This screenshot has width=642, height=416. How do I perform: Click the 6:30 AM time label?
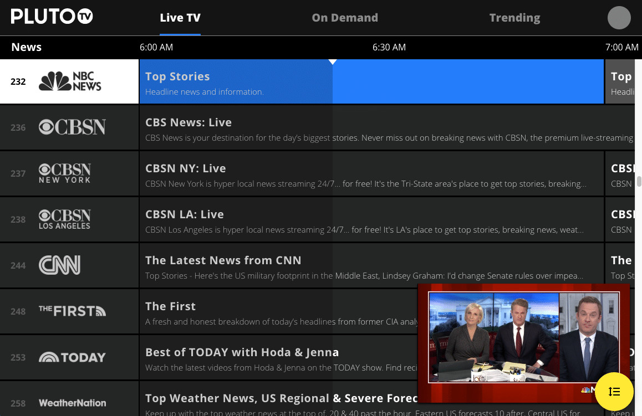coord(389,47)
